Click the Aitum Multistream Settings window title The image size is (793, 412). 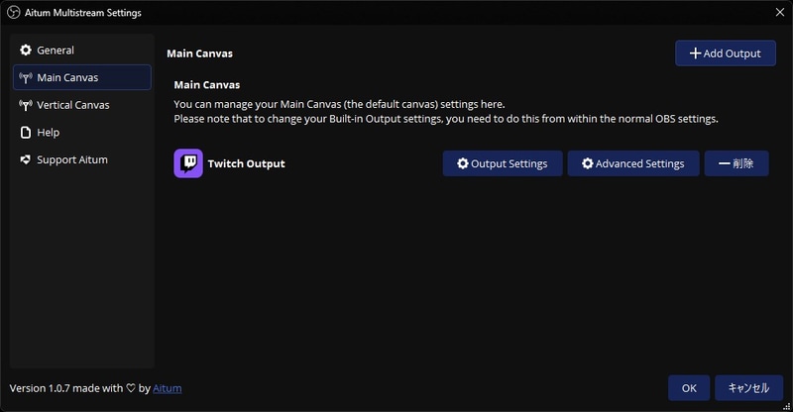click(83, 13)
